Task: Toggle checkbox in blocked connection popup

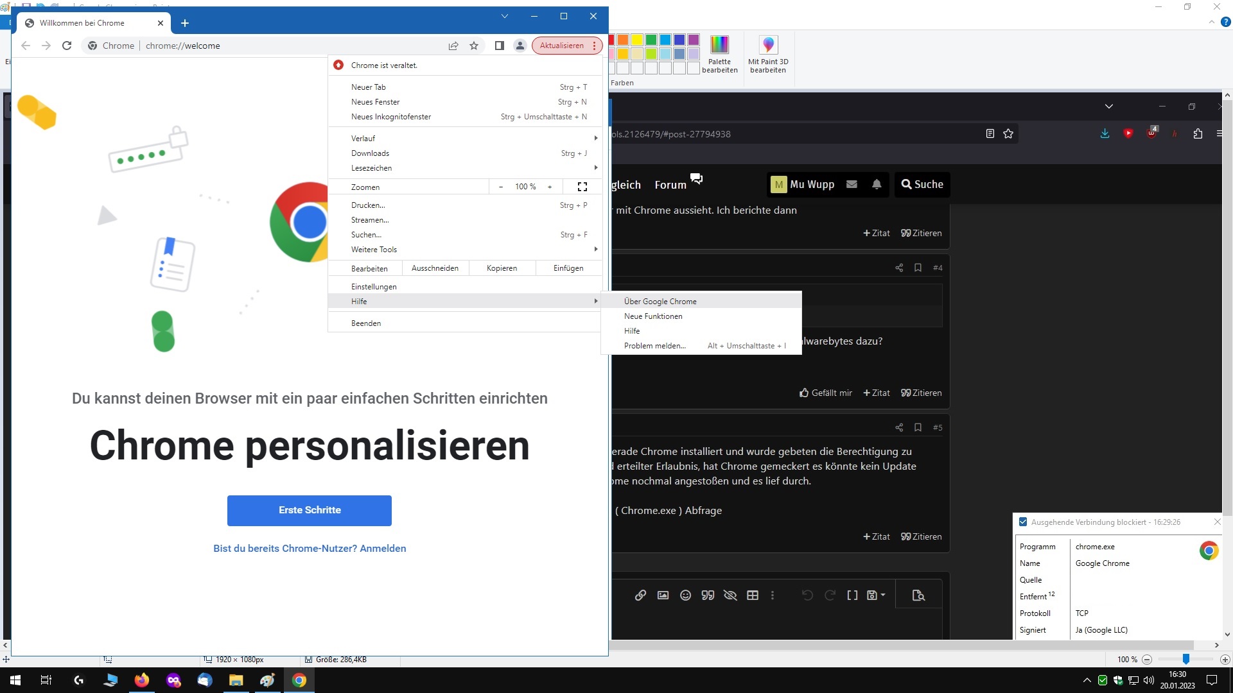Action: (1023, 522)
